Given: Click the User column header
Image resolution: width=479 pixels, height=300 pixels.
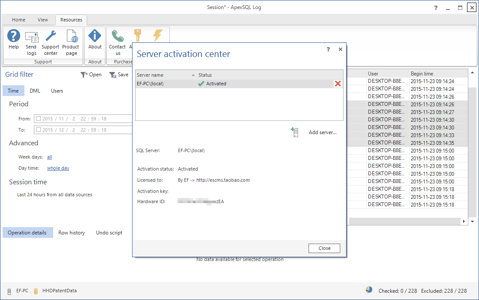Looking at the screenshot, I should click(x=373, y=74).
